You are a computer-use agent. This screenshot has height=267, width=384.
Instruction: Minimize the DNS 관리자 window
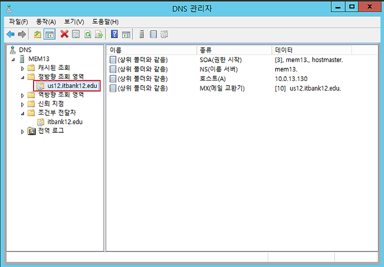tap(338, 6)
